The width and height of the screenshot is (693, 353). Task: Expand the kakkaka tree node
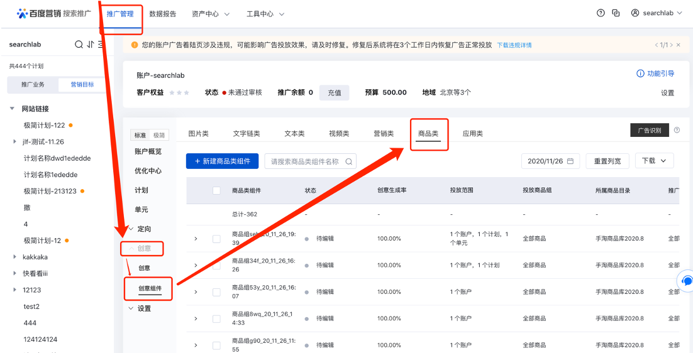click(x=14, y=257)
